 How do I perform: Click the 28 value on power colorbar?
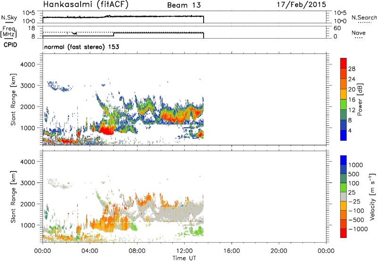click(352, 69)
